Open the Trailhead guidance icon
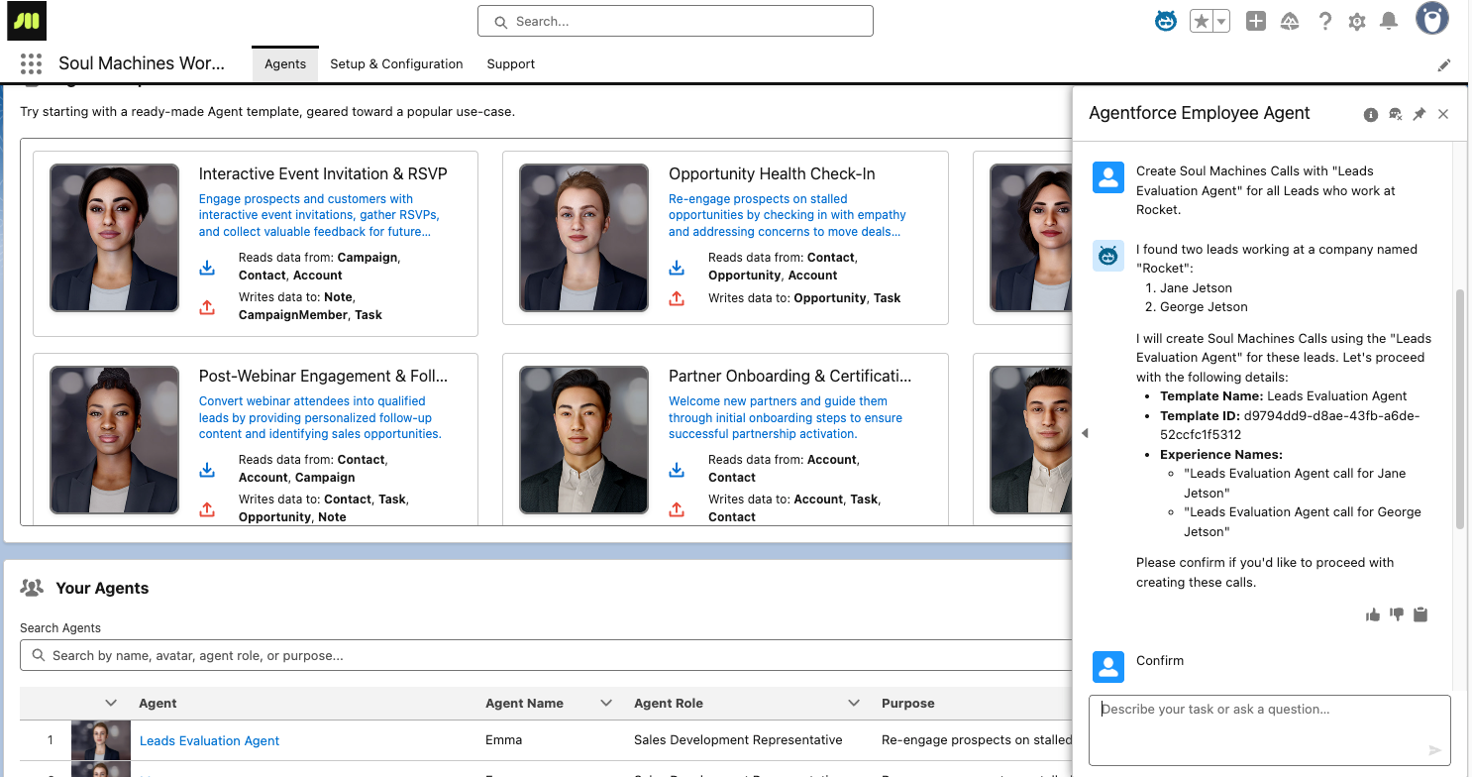The height and width of the screenshot is (777, 1472). [x=1290, y=21]
